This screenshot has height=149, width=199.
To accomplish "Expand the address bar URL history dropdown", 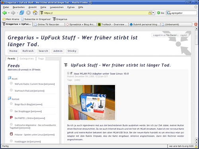I will pos(153,13).
